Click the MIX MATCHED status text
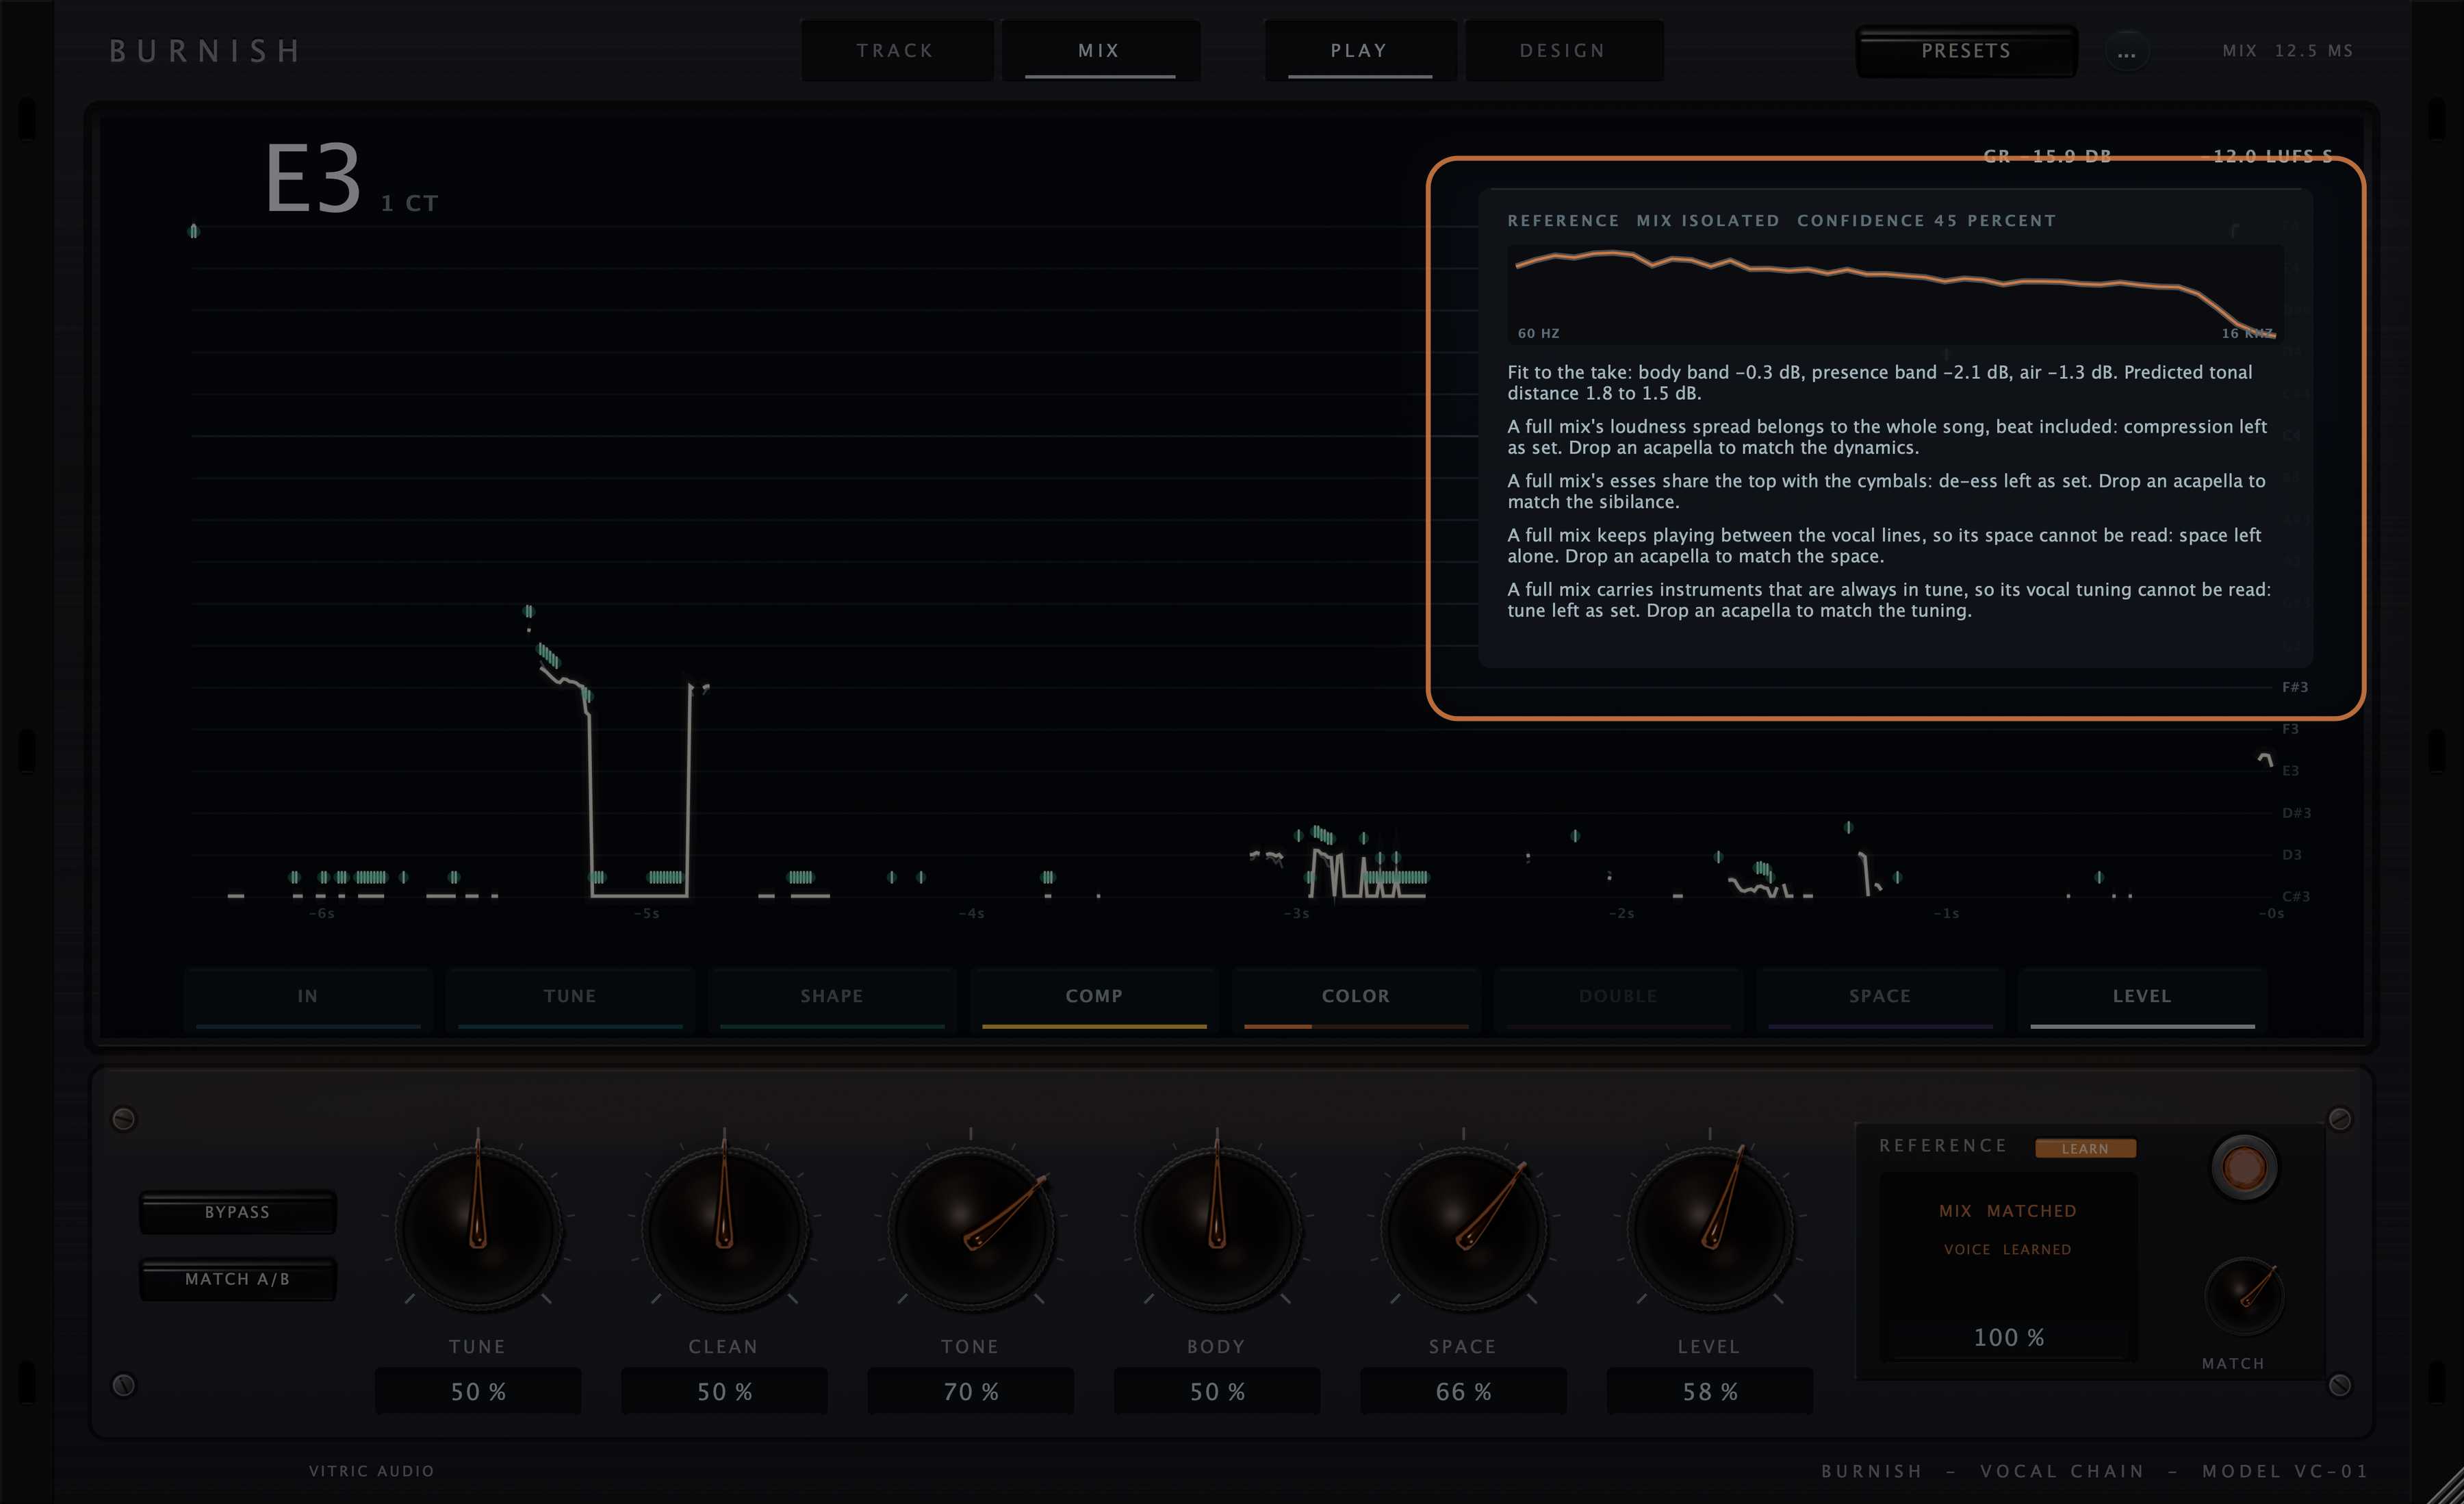This screenshot has width=2464, height=1504. 2008,1211
